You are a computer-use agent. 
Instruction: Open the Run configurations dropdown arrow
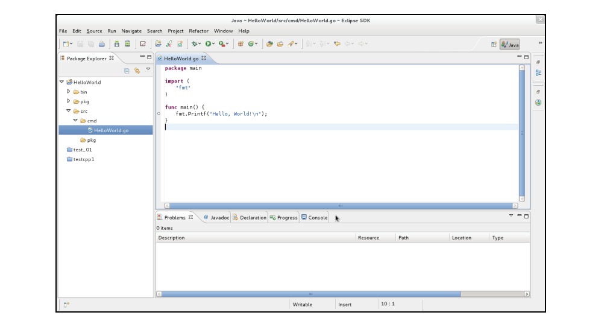[213, 44]
